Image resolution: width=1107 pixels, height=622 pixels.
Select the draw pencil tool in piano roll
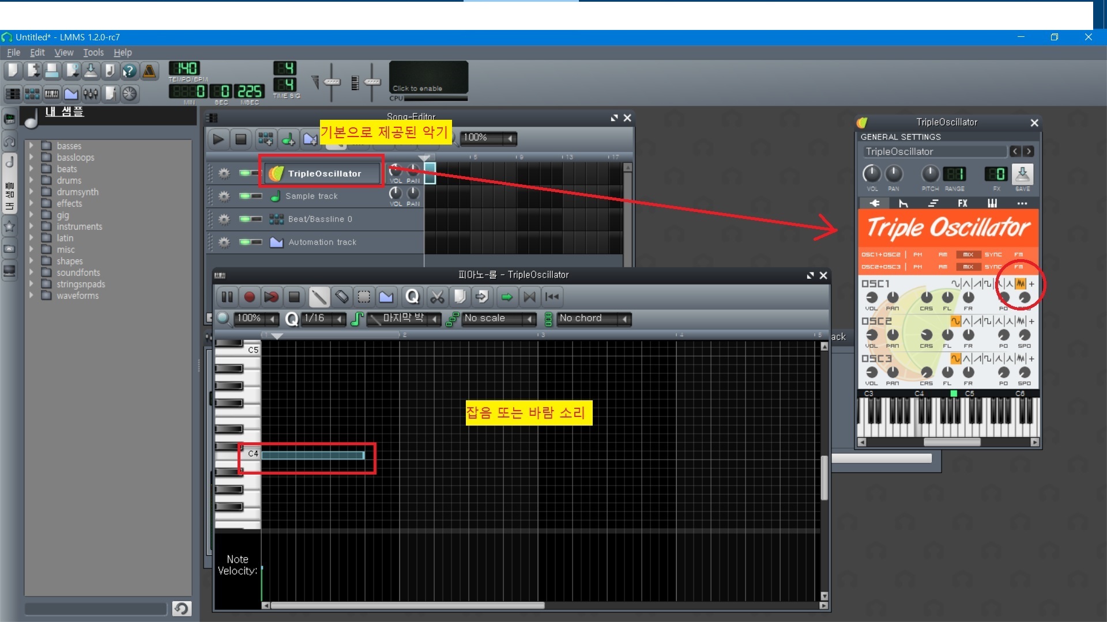click(x=319, y=297)
